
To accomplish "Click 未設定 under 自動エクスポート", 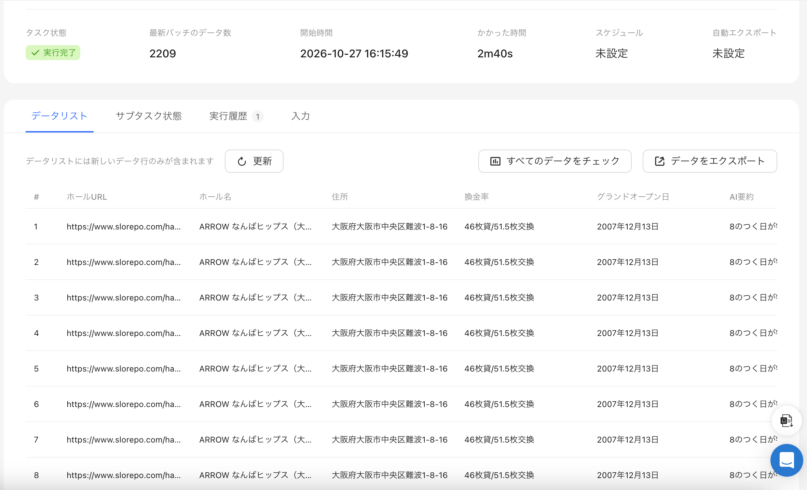I will pyautogui.click(x=728, y=54).
